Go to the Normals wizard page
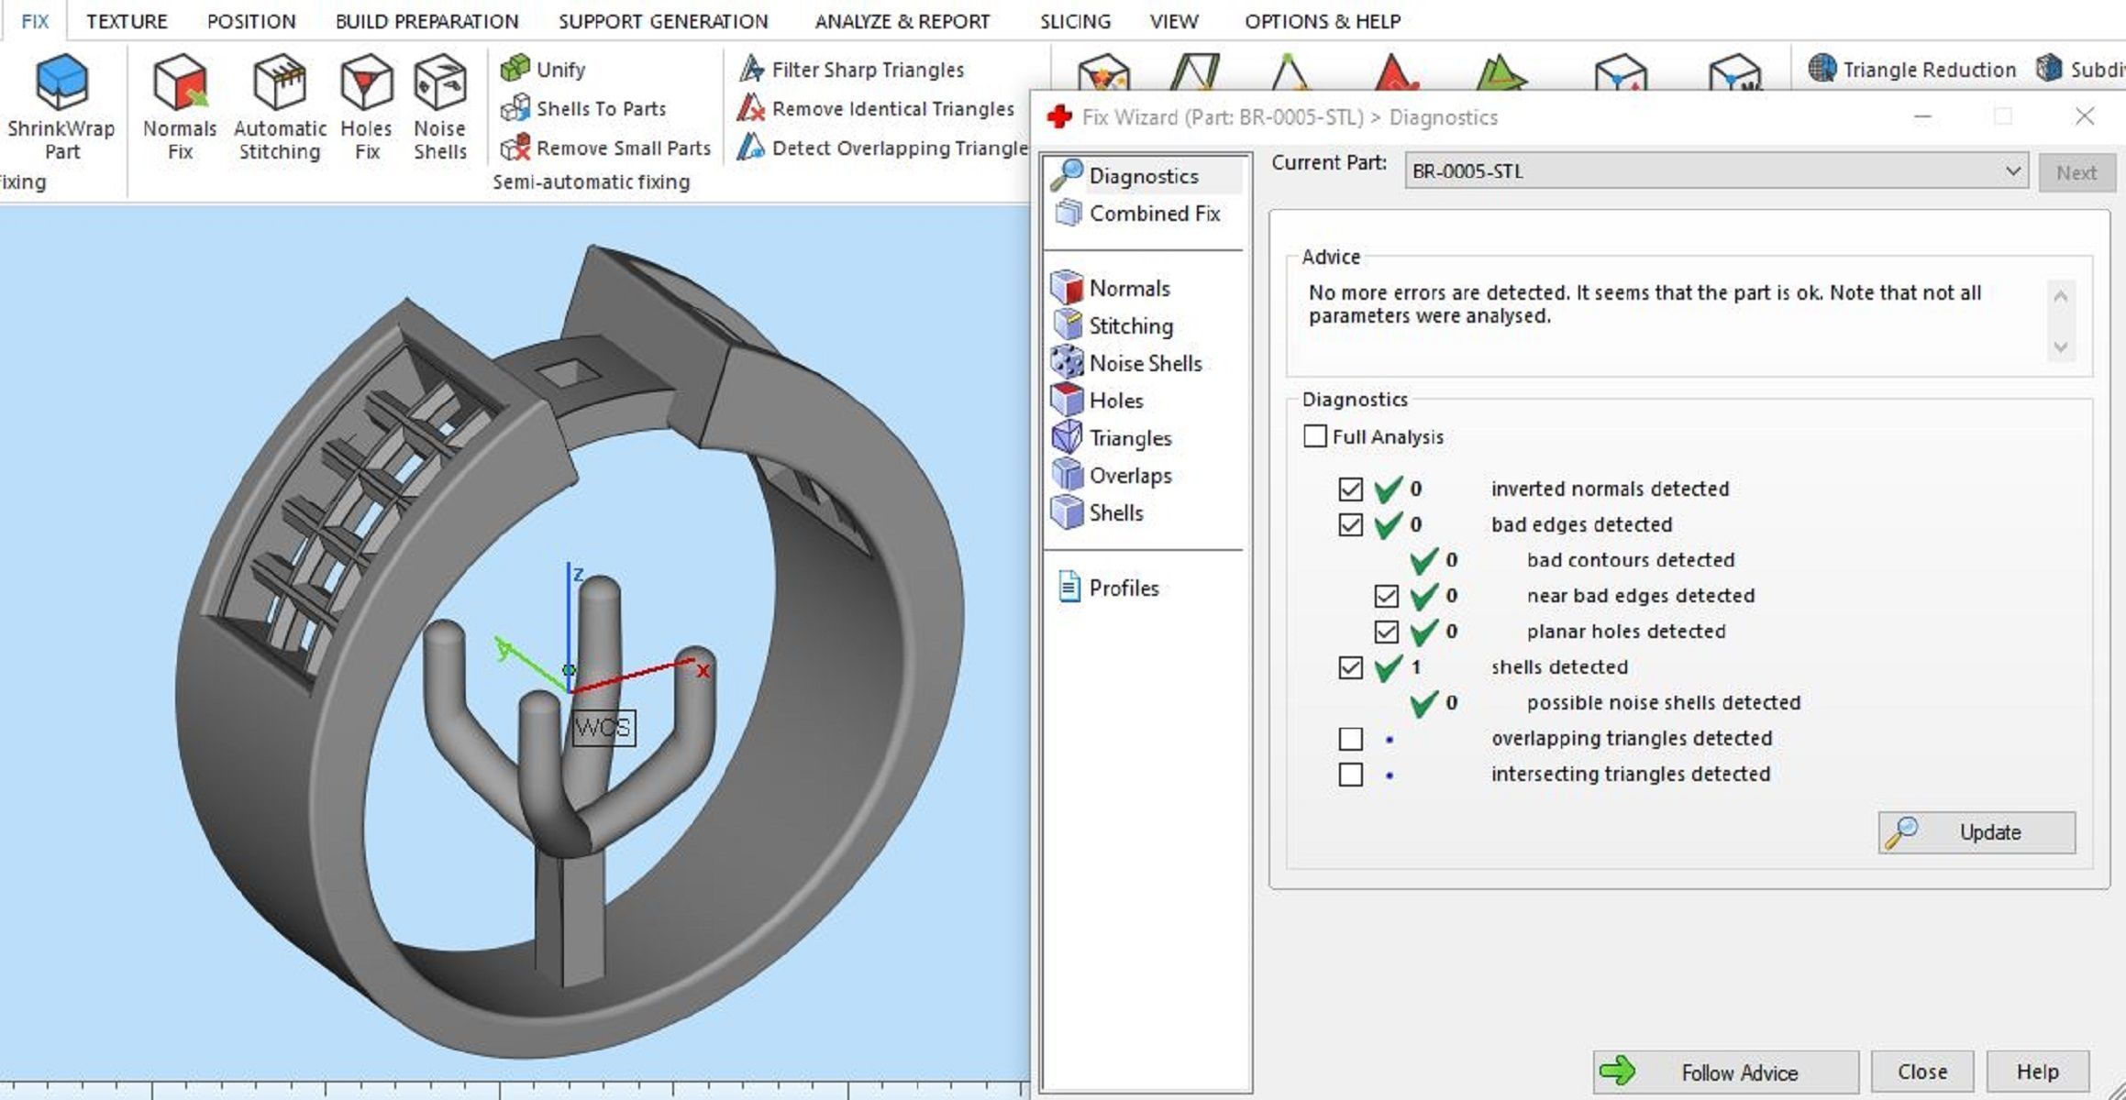2126x1100 pixels. pos(1111,288)
